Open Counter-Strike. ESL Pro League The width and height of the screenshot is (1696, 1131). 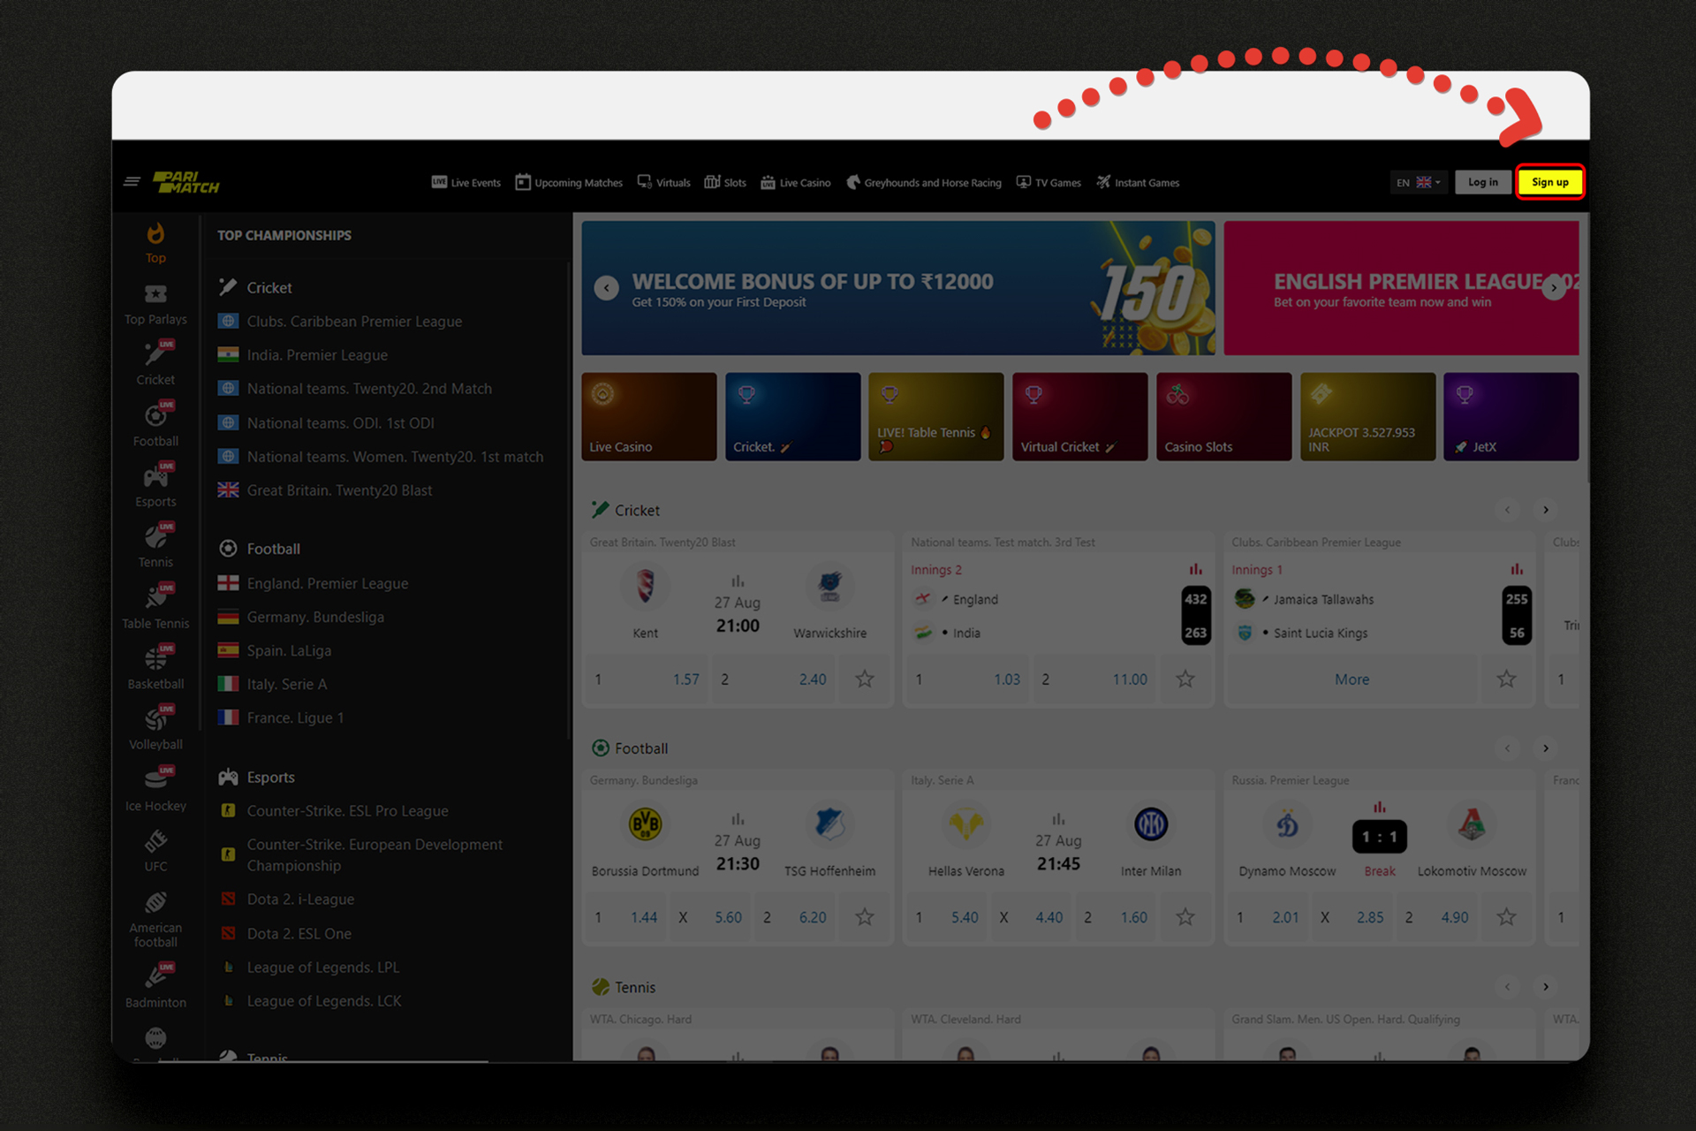(x=333, y=810)
